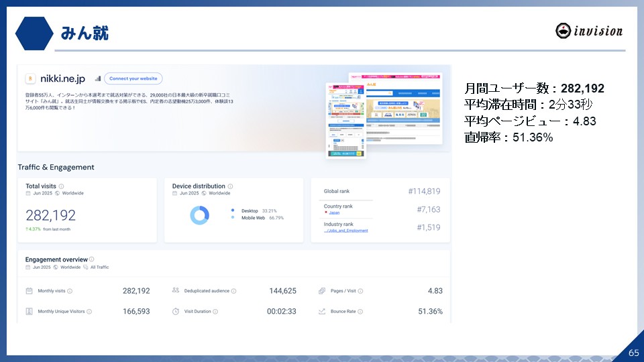Click the device distribution donut chart
This screenshot has height=362, width=644.
coord(200,215)
